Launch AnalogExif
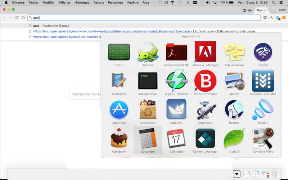 119,80
